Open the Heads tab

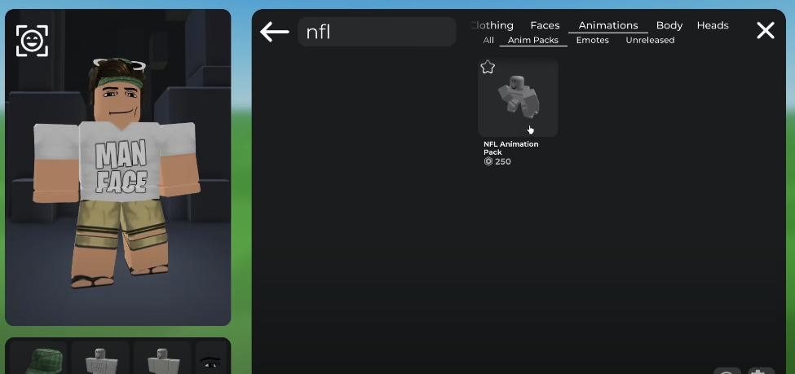coord(713,25)
